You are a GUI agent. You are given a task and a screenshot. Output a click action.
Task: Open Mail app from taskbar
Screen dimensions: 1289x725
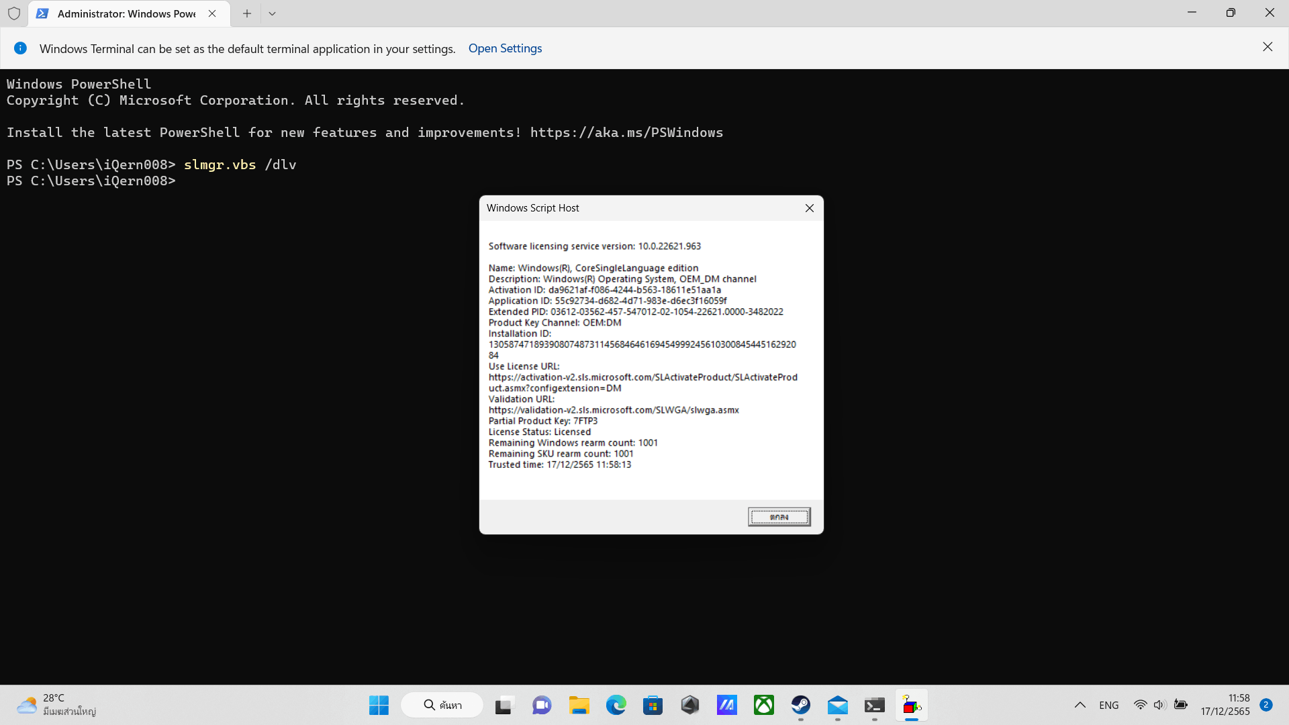(837, 705)
